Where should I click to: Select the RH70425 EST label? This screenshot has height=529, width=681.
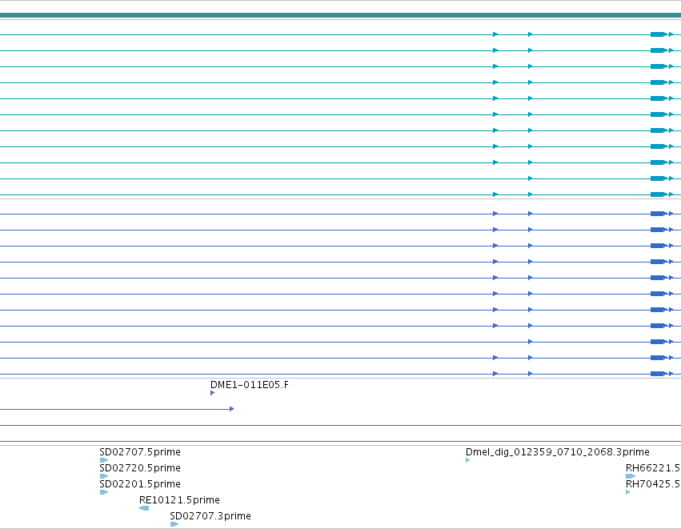pos(653,484)
